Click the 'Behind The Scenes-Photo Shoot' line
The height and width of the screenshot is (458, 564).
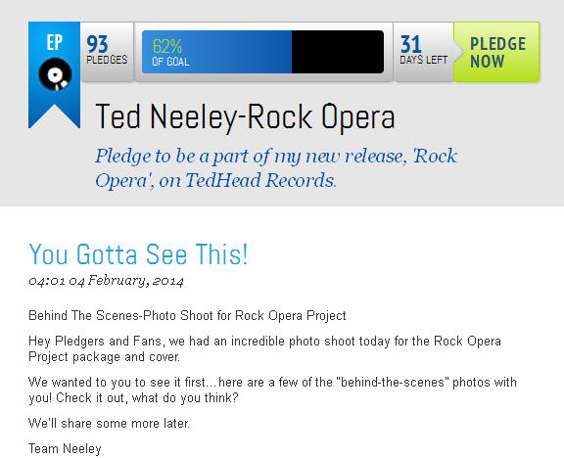tap(187, 316)
